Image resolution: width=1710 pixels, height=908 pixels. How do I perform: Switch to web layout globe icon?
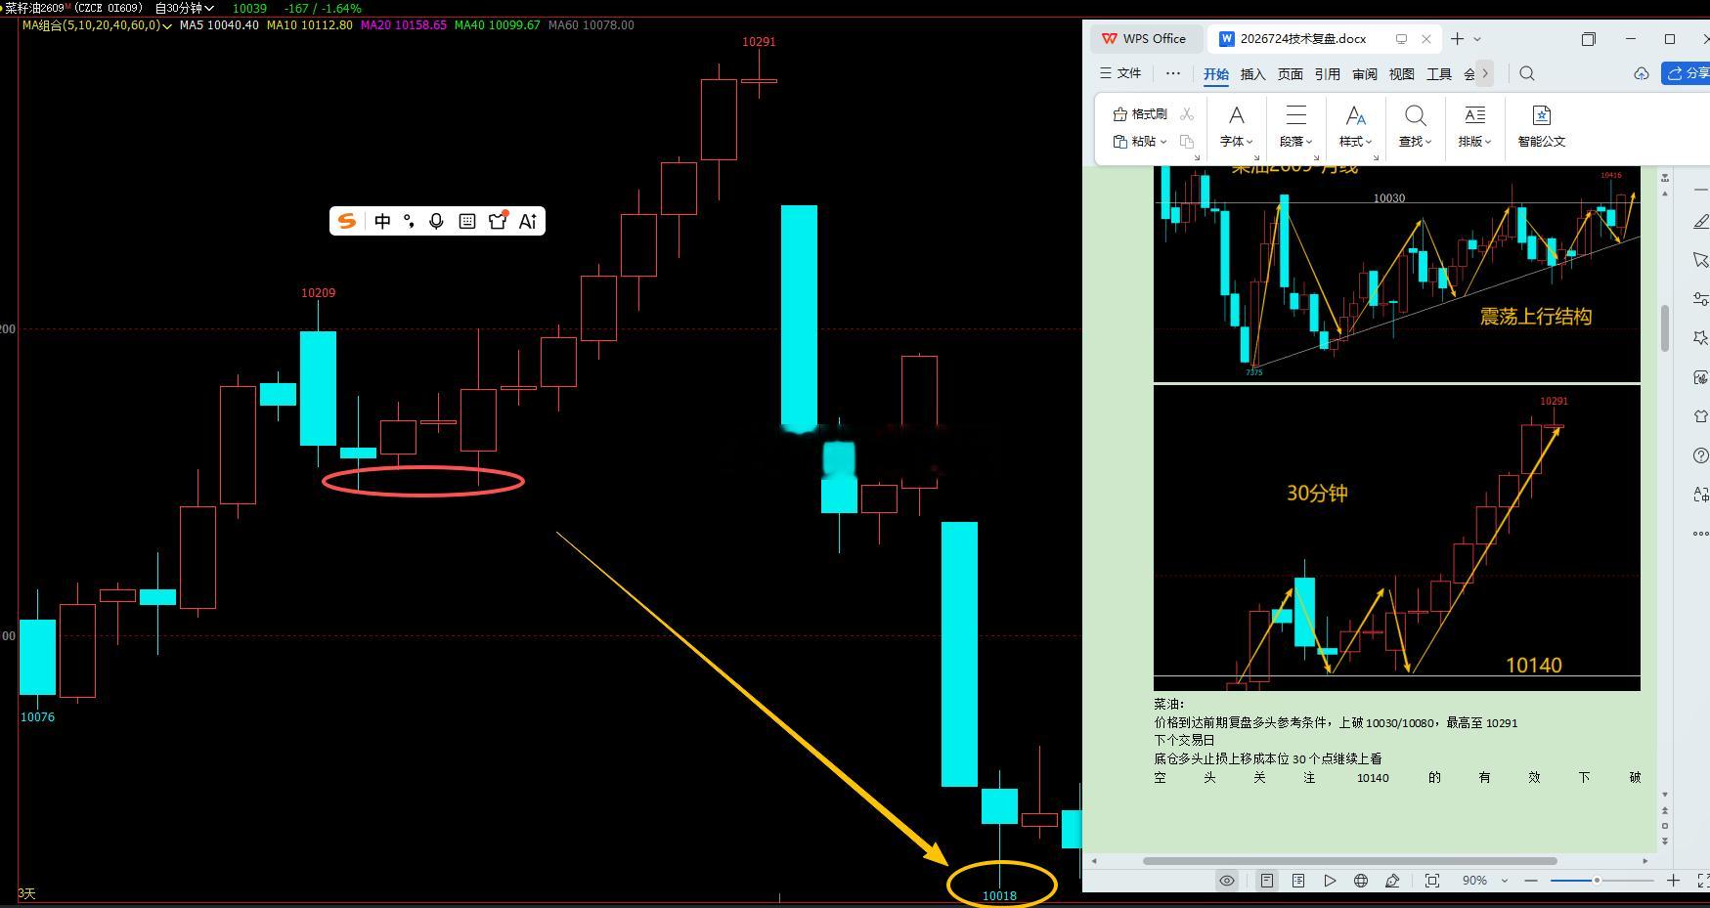click(x=1361, y=881)
